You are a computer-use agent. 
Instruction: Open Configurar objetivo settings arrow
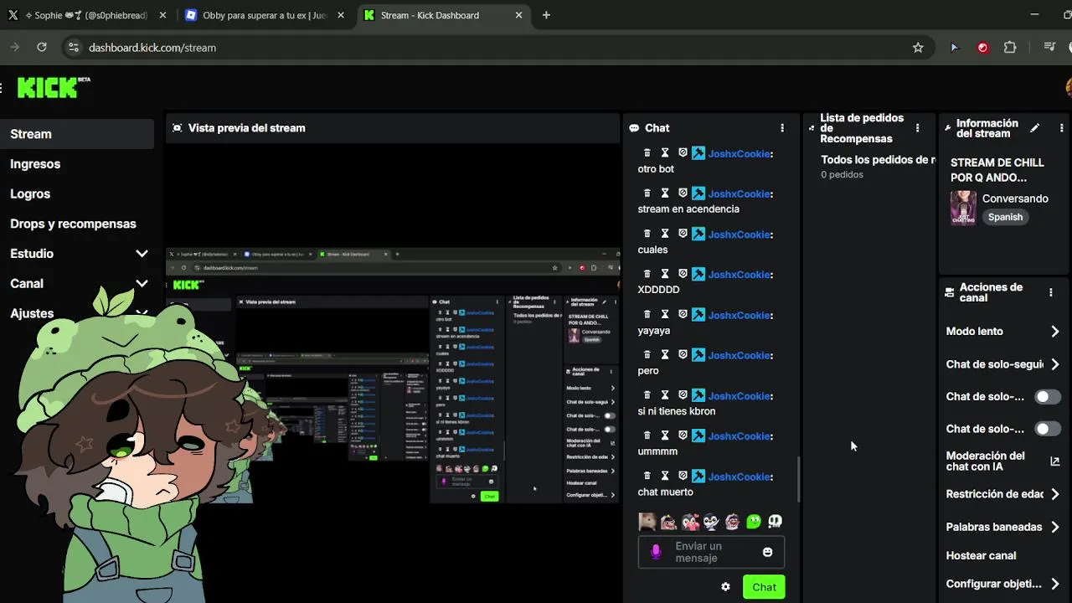click(x=1054, y=584)
